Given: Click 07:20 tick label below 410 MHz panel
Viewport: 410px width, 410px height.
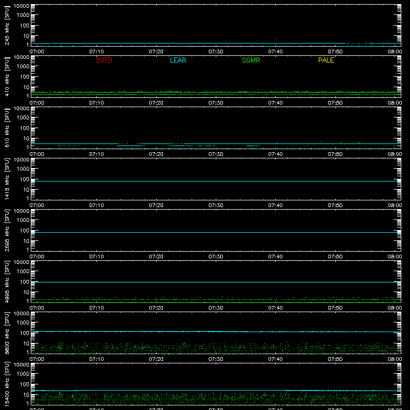Looking at the screenshot, I should click(x=156, y=103).
